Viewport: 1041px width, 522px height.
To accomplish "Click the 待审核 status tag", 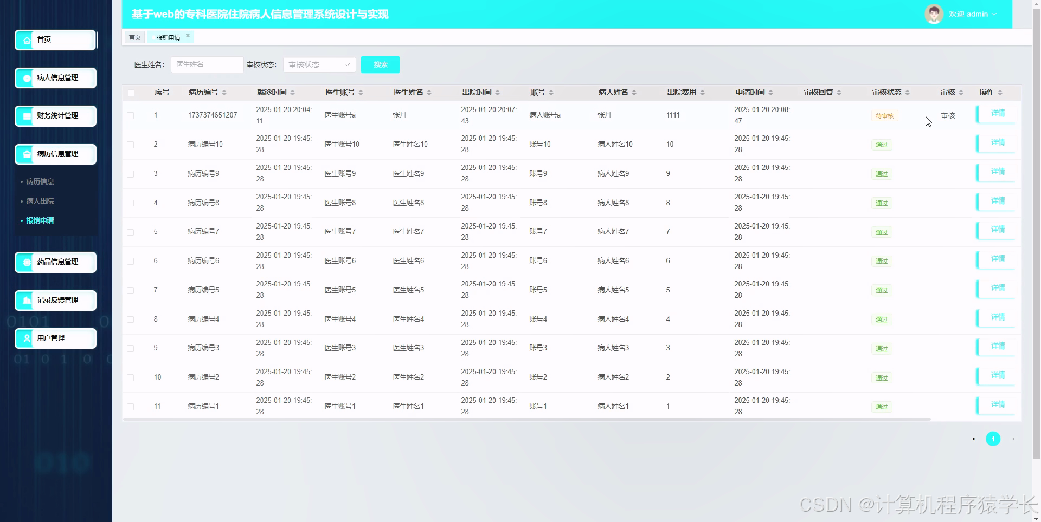I will tap(884, 116).
